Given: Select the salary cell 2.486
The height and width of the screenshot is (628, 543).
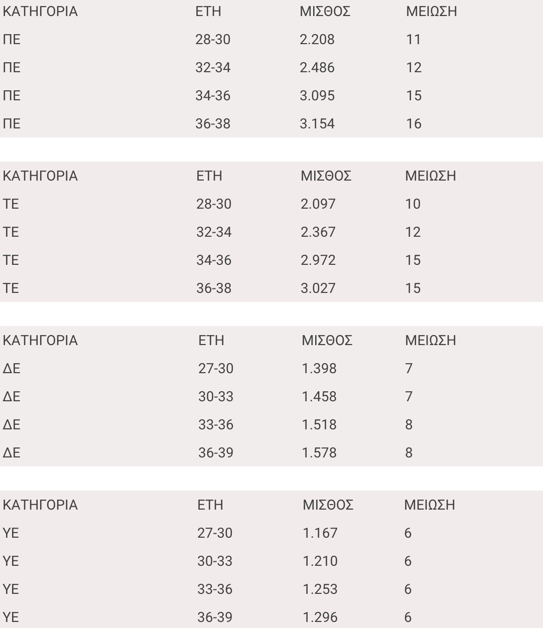Looking at the screenshot, I should coord(317,68).
